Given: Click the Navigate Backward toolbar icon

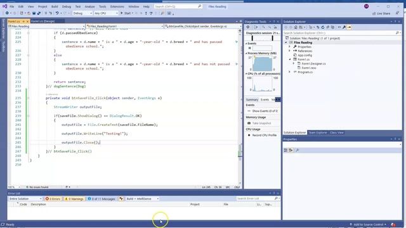Looking at the screenshot, I should [x=7, y=13].
